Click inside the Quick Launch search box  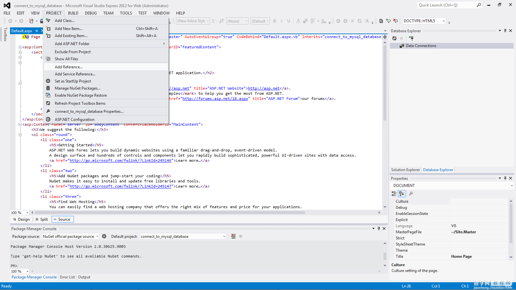(446, 5)
